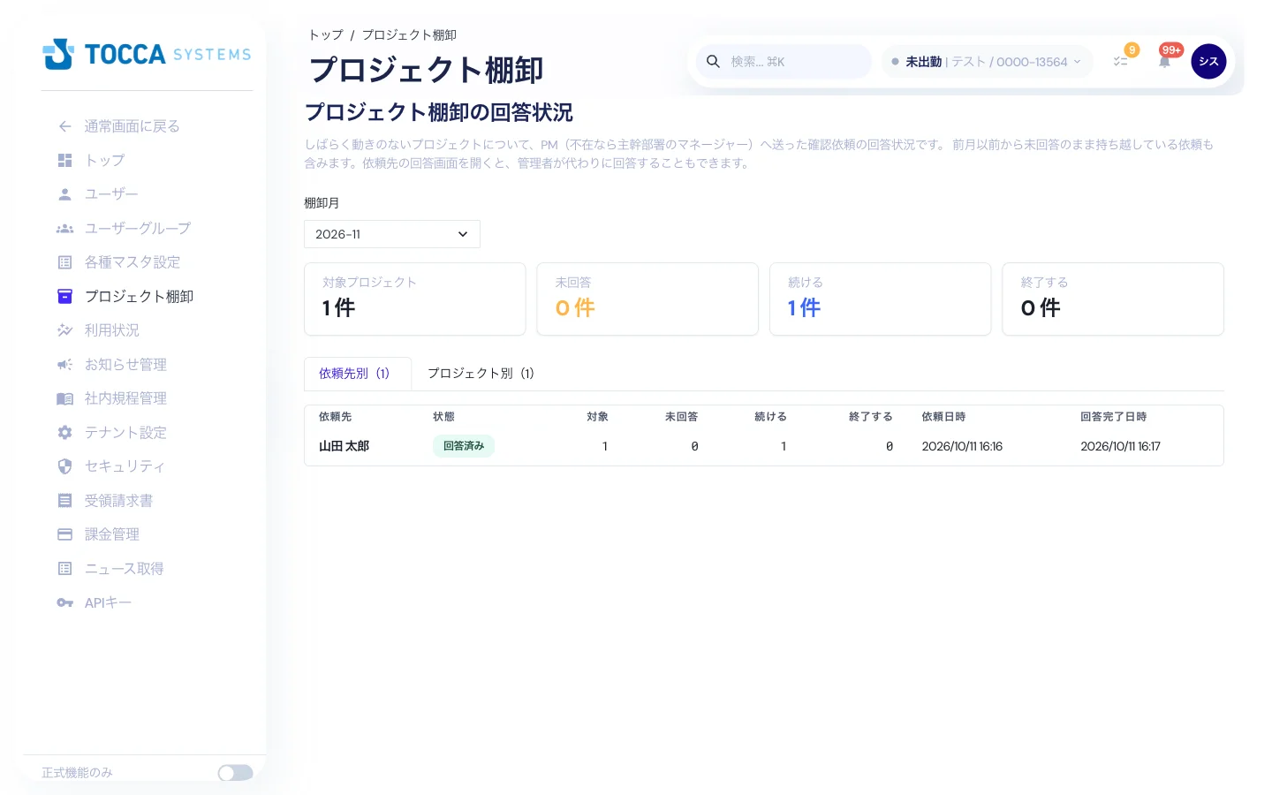The width and height of the screenshot is (1272, 795).
Task: Click the 続ける 1件 summary card
Action: coord(880,299)
